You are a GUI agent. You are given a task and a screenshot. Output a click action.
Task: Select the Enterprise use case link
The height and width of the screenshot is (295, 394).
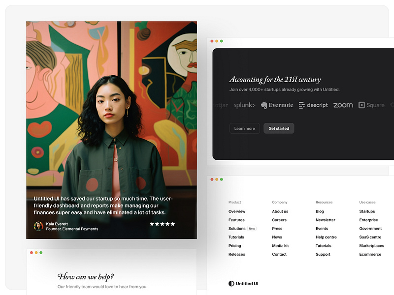coord(368,220)
